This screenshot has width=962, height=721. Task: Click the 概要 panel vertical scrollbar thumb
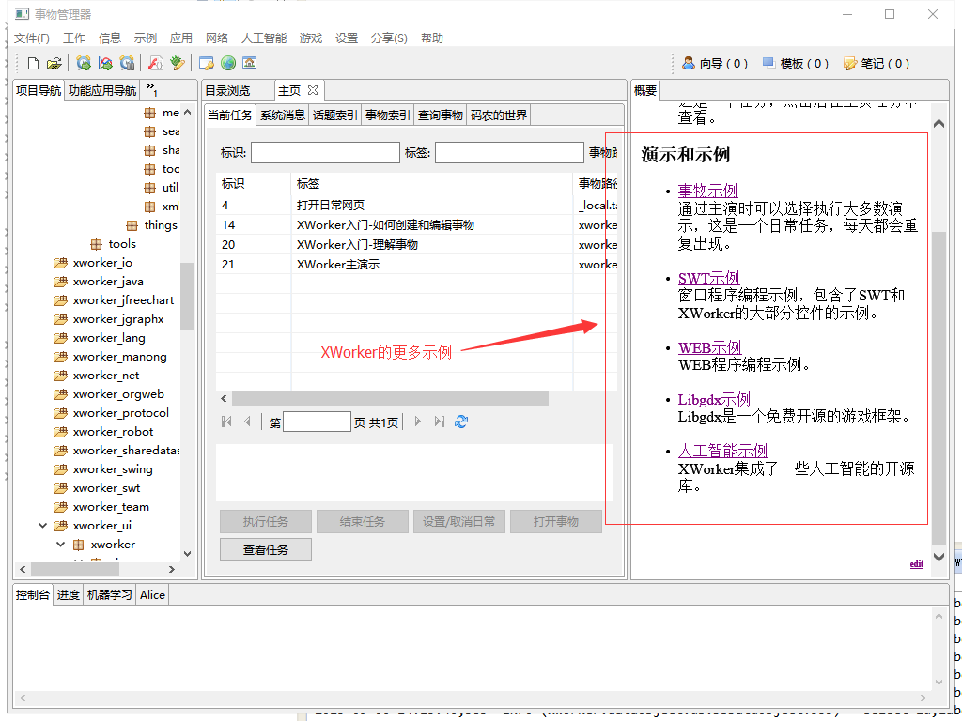pyautogui.click(x=939, y=388)
